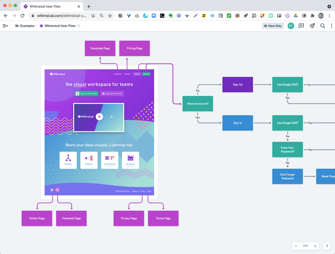The image size is (335, 254).
Task: Open the purple clock extension icon
Action: coord(287,16)
